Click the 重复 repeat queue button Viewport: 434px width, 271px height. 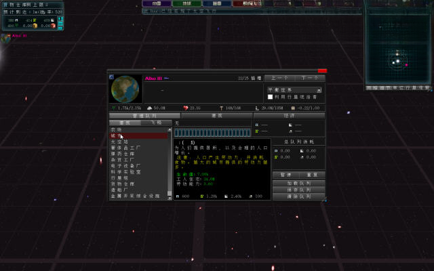(x=312, y=175)
